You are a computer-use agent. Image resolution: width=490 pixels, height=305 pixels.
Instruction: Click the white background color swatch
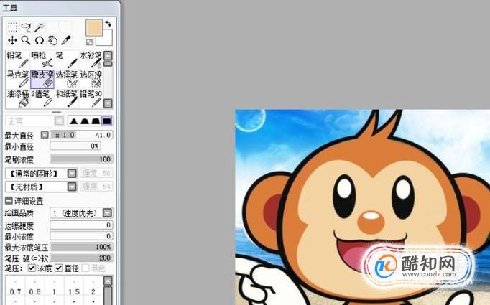106,40
